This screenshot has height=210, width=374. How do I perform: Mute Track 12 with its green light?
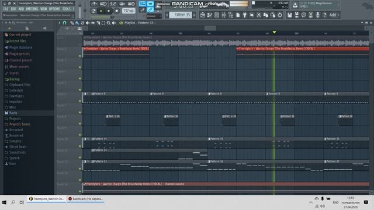pyautogui.click(x=80, y=169)
